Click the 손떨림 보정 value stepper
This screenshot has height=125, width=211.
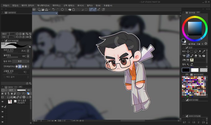pyautogui.click(x=26, y=72)
